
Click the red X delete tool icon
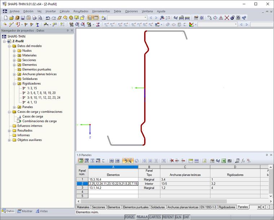[x=227, y=18]
